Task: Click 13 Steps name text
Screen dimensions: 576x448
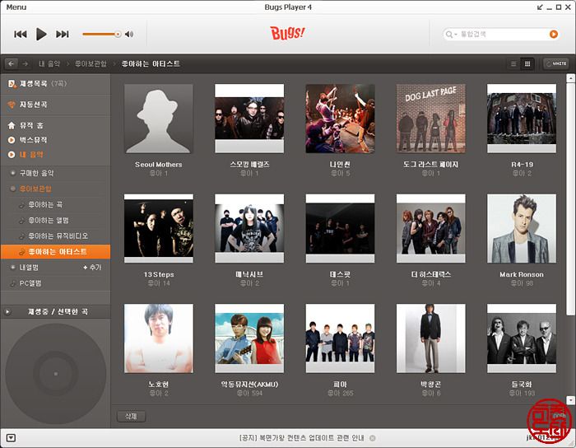Action: [159, 274]
